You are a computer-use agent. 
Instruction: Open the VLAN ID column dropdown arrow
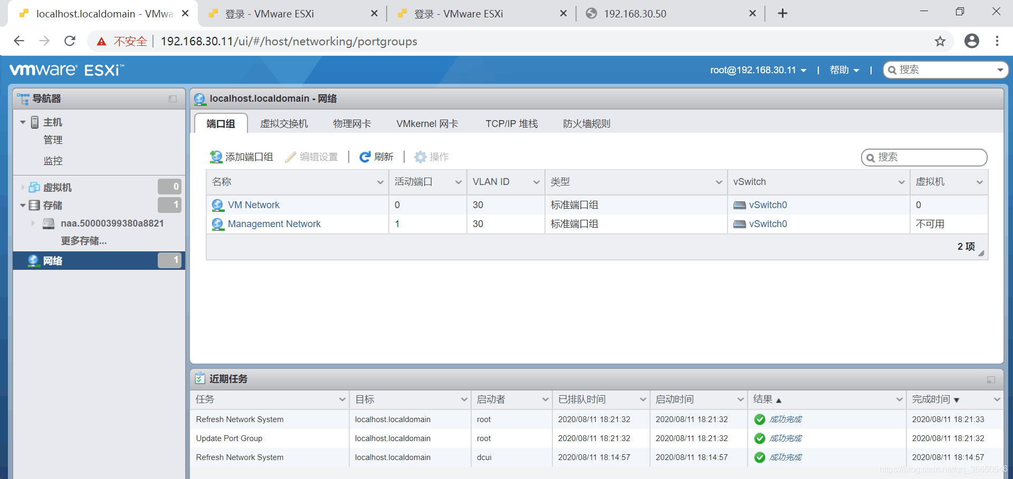click(x=536, y=182)
